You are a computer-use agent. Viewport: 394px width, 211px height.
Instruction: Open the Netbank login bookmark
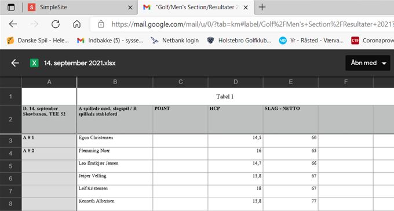tap(174, 40)
